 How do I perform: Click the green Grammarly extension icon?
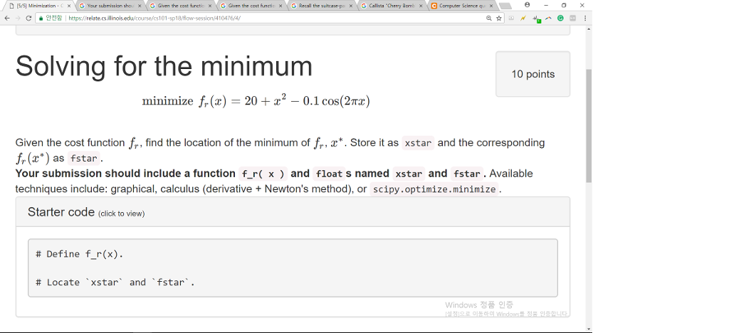click(560, 18)
